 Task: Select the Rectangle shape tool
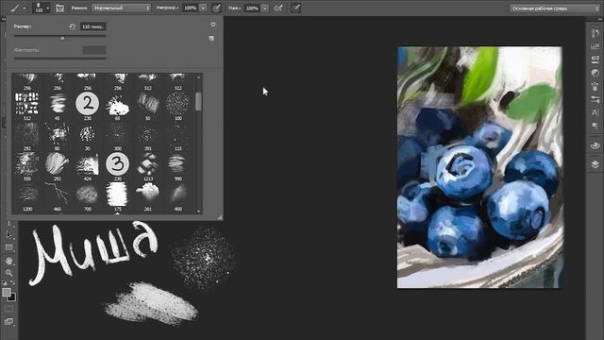tap(8, 247)
